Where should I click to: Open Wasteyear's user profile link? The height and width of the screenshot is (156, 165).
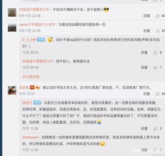pos(30,137)
